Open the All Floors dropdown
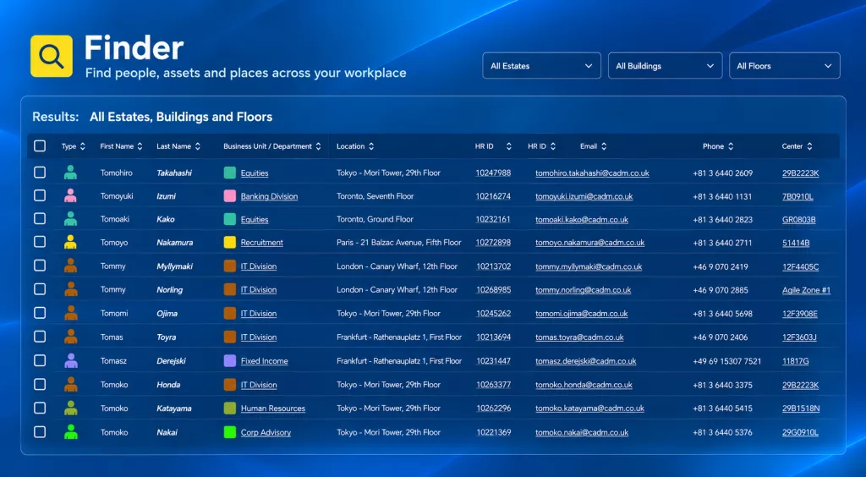Image resolution: width=866 pixels, height=477 pixels. tap(785, 66)
